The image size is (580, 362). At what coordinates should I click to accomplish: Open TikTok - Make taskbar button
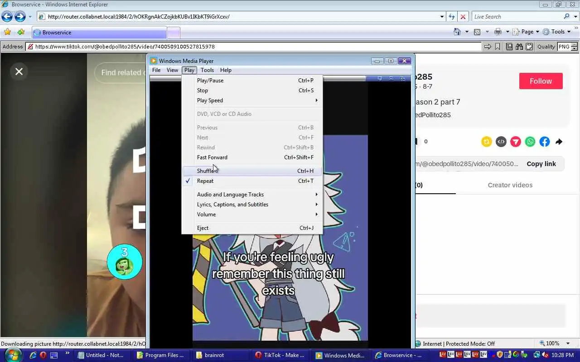281,355
